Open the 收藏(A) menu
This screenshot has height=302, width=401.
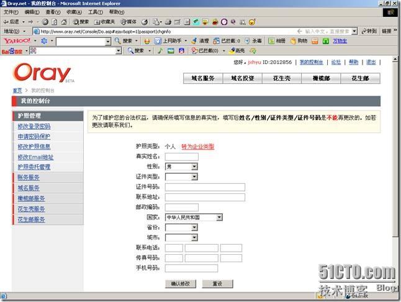tap(74, 12)
